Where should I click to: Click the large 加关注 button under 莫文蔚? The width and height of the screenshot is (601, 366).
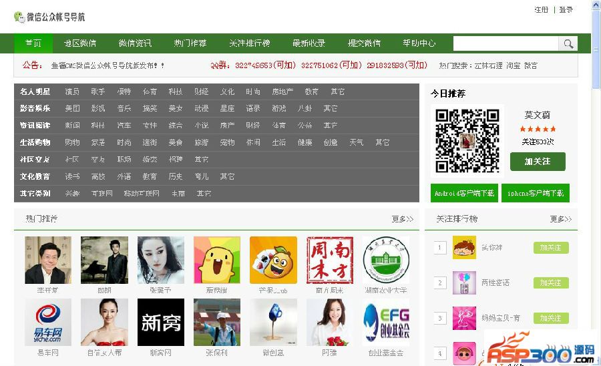tap(538, 162)
